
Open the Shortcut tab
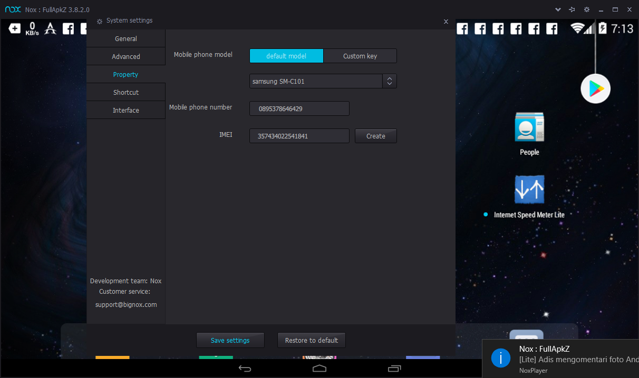click(126, 93)
